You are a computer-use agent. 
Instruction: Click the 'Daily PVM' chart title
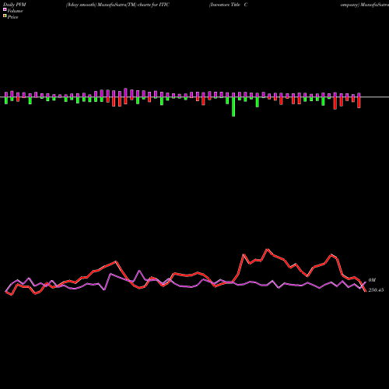(x=15, y=5)
